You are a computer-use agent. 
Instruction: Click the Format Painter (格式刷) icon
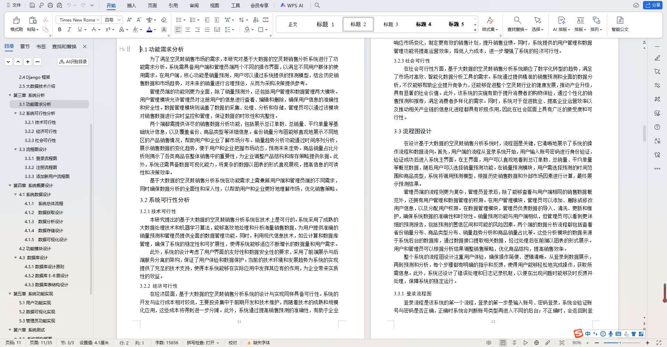(16, 24)
